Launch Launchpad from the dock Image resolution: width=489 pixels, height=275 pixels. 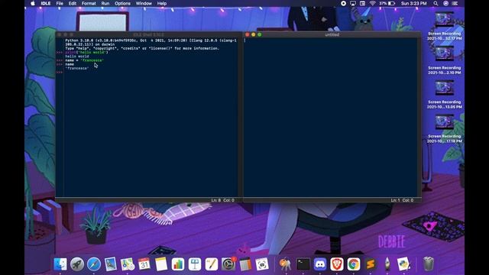pyautogui.click(x=77, y=264)
